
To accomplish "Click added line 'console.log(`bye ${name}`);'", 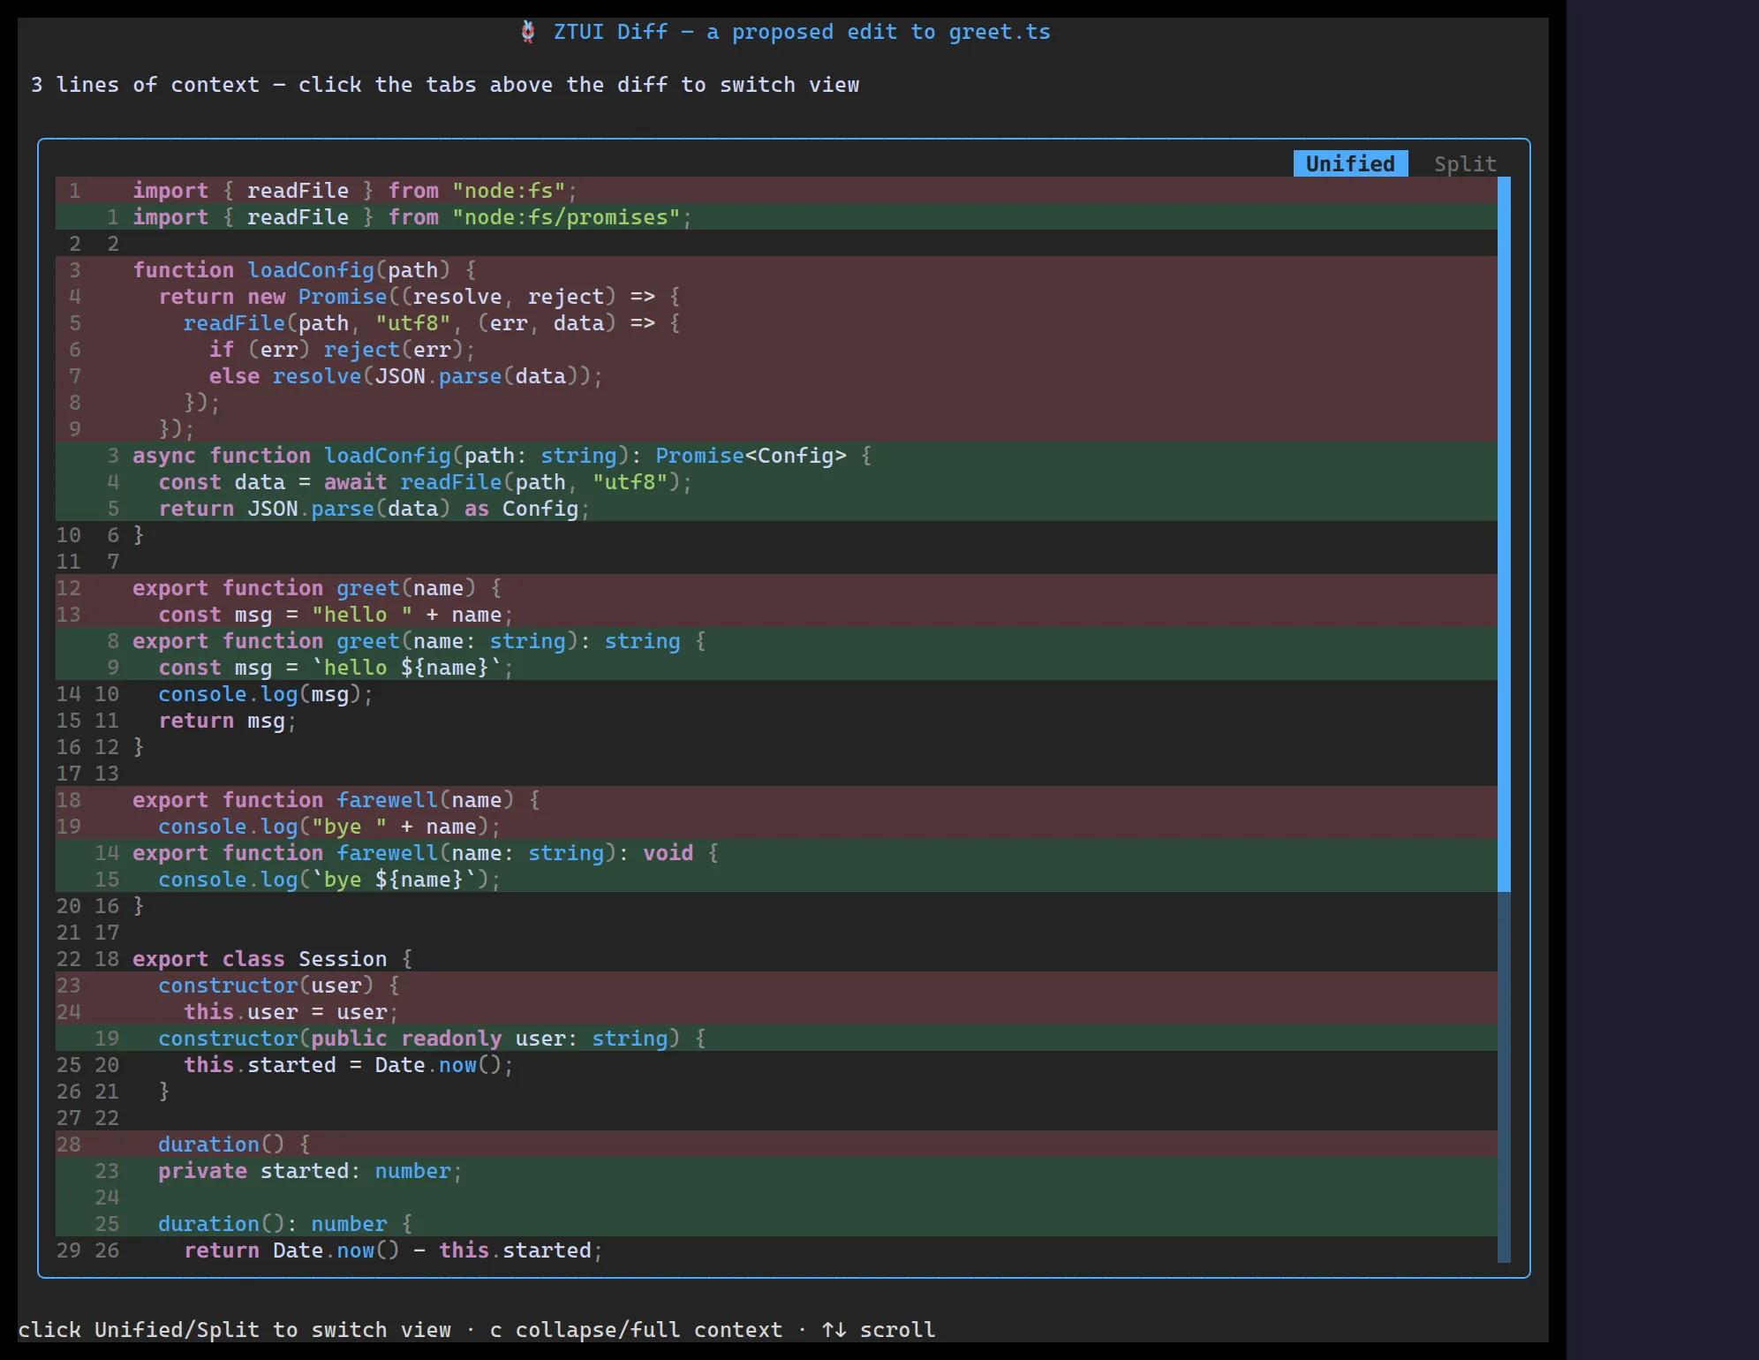I will 776,879.
